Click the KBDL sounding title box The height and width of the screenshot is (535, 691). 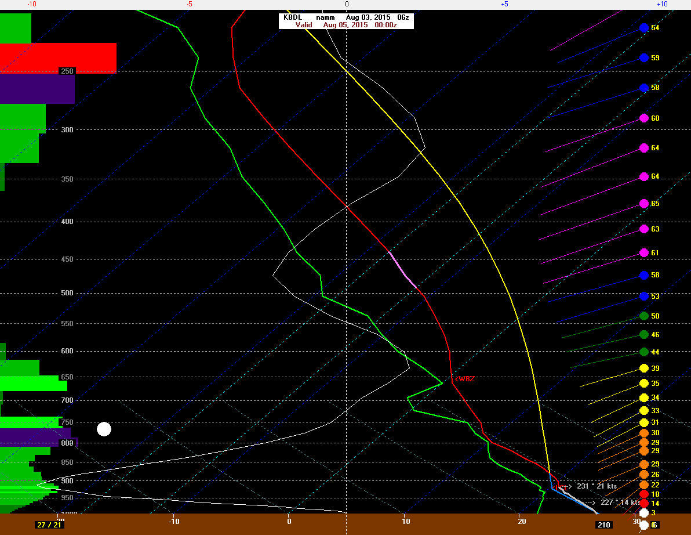pos(346,21)
